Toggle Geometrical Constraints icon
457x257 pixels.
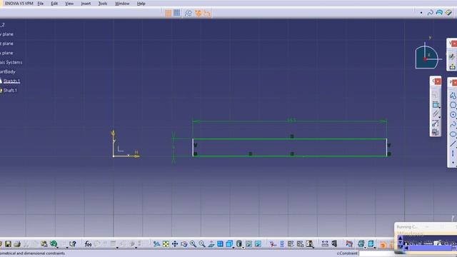[199, 13]
